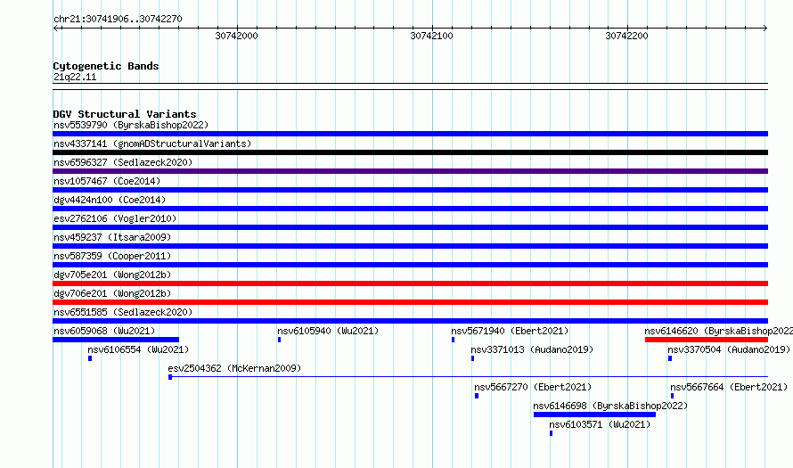The height and width of the screenshot is (468, 793).
Task: Open nsv5667664 (Ebert2021) label
Action: coord(729,387)
